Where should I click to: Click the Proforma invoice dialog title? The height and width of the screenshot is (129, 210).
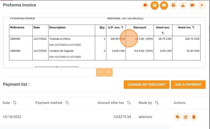(19, 5)
